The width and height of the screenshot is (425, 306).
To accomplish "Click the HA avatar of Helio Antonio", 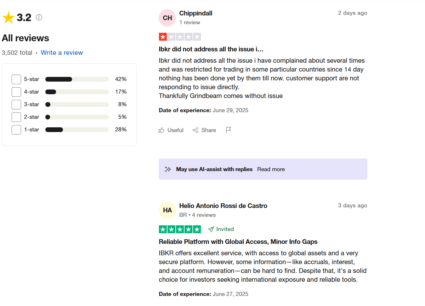I will (x=167, y=210).
